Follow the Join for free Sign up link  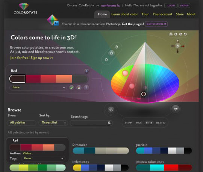(x=32, y=58)
